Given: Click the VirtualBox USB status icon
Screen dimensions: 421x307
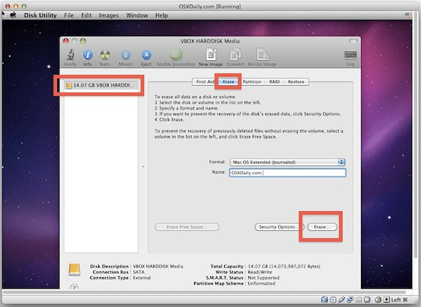Looking at the screenshot, I should pos(341,300).
